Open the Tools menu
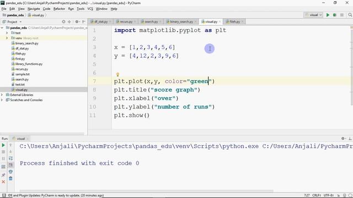 click(x=81, y=9)
